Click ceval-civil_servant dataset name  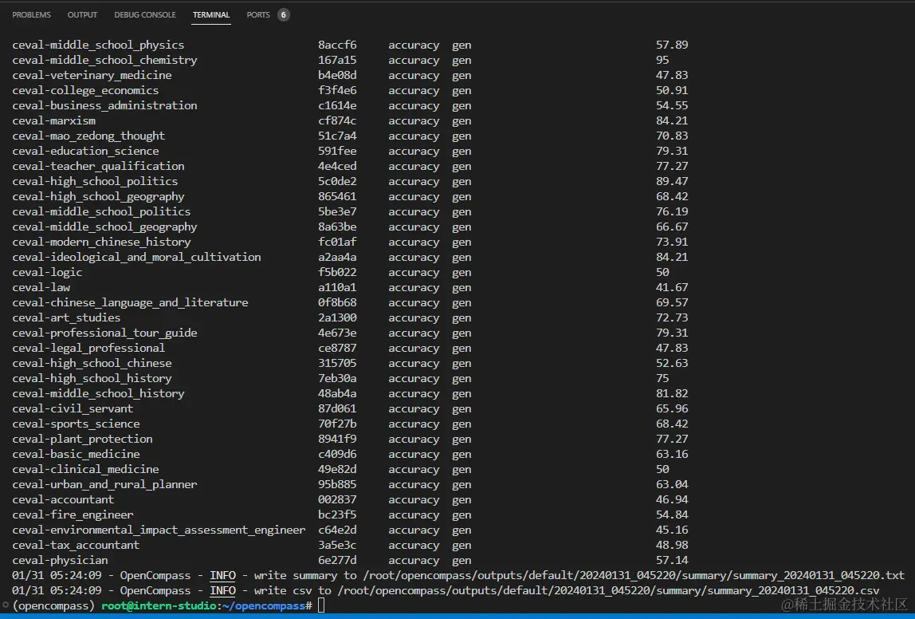[73, 409]
